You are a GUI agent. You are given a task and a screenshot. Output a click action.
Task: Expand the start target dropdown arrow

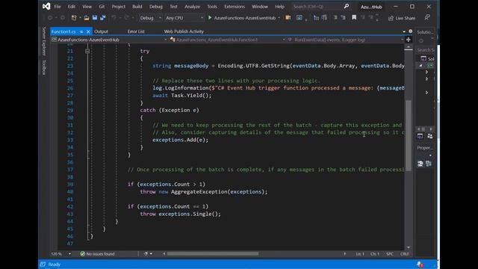(x=279, y=18)
